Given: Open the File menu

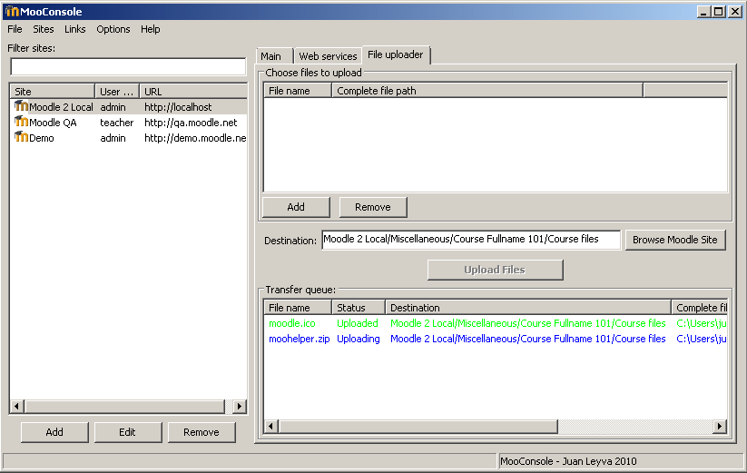Looking at the screenshot, I should click(x=15, y=29).
